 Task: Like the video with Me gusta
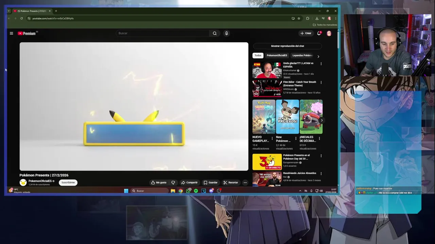pos(159,183)
